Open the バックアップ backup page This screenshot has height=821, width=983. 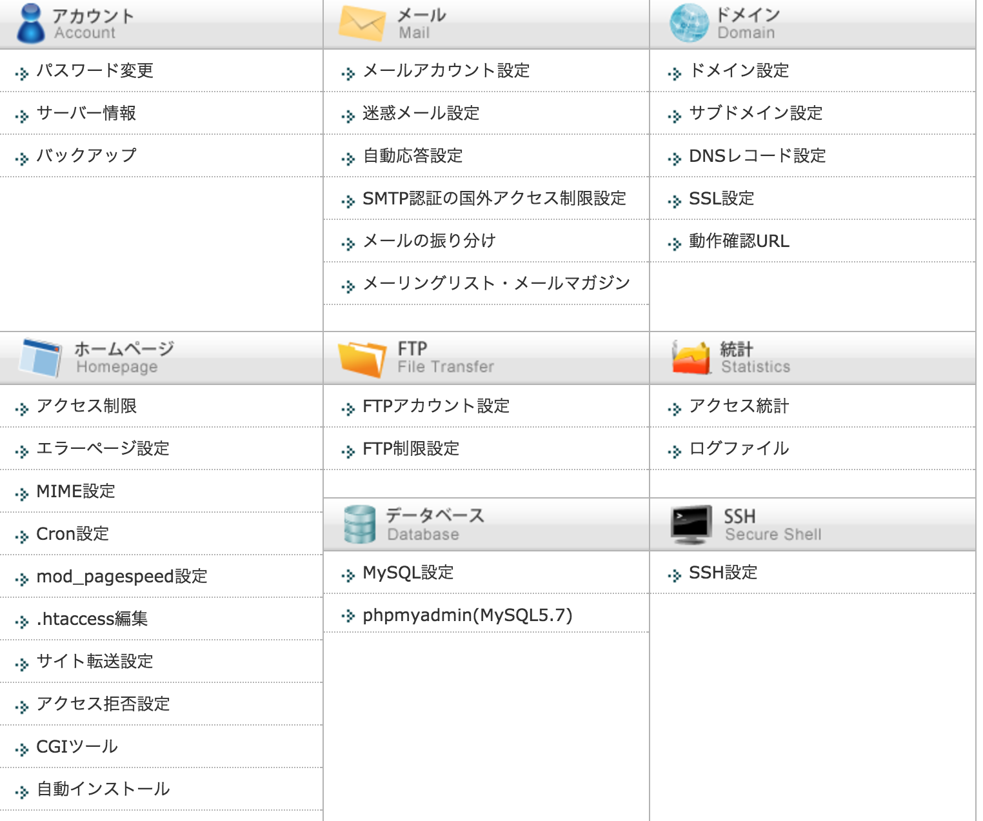86,155
